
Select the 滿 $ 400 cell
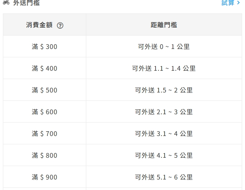click(x=45, y=68)
